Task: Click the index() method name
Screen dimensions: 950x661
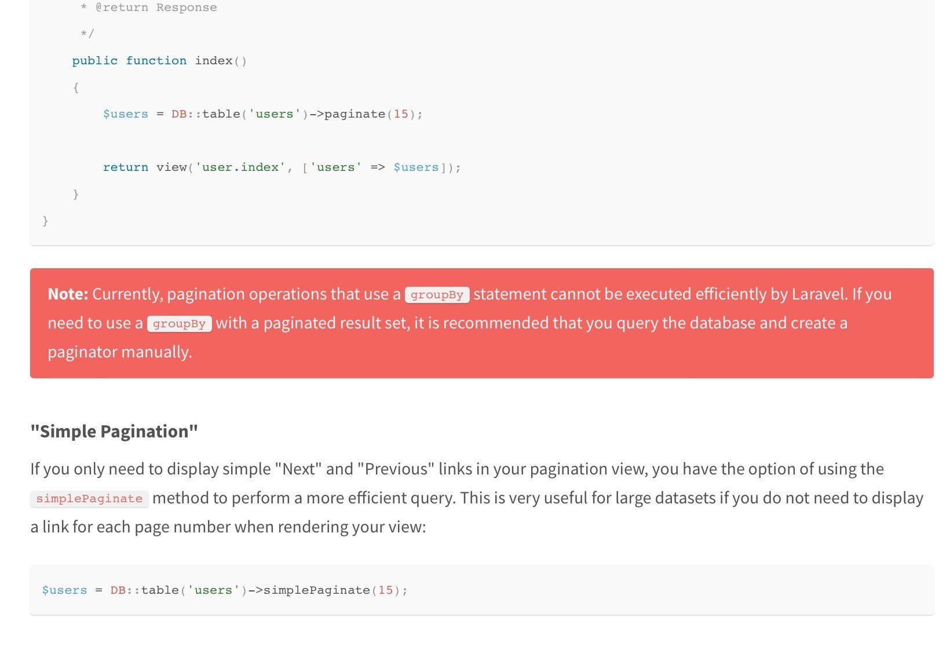Action: [x=220, y=61]
